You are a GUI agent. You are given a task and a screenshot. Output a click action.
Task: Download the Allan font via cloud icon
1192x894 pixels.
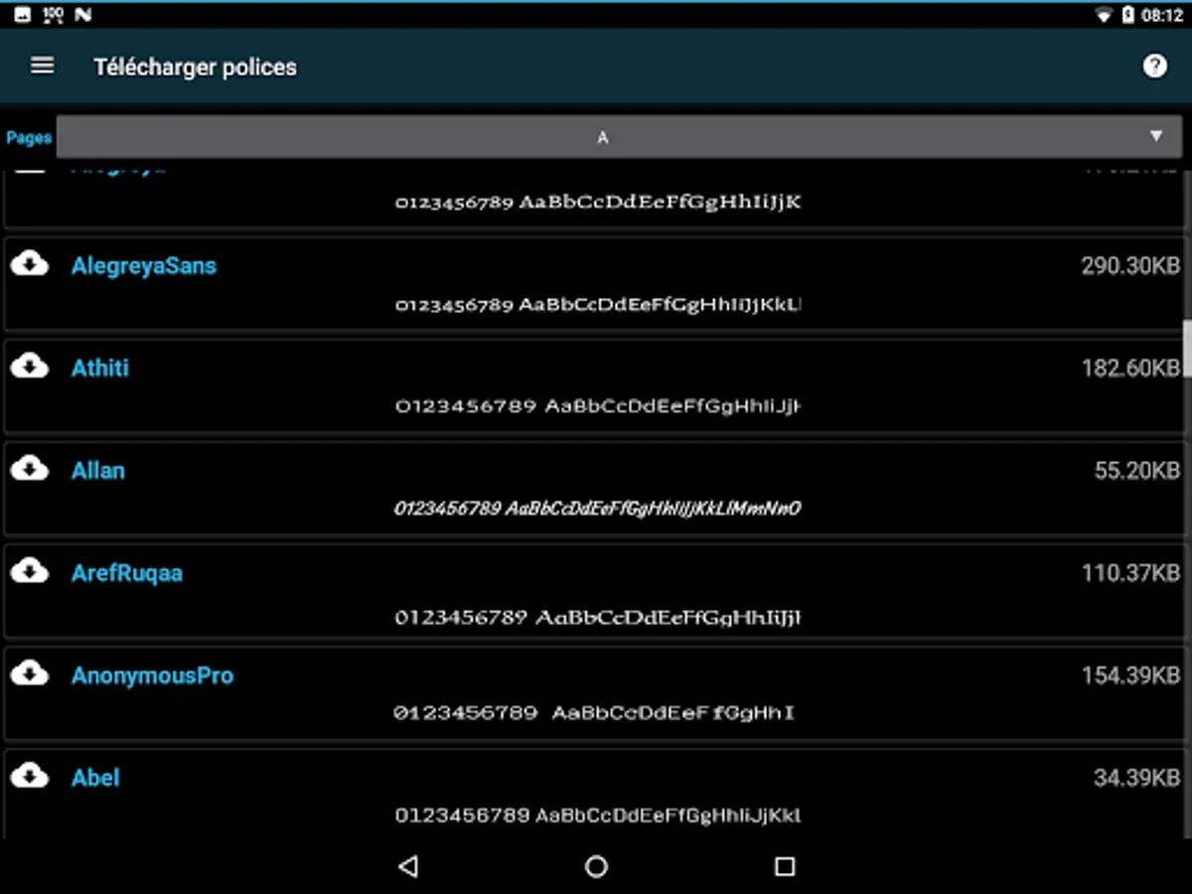(x=30, y=468)
